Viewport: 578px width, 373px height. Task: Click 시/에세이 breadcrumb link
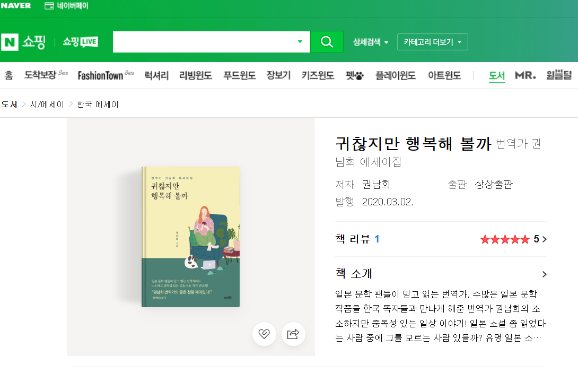click(x=47, y=105)
